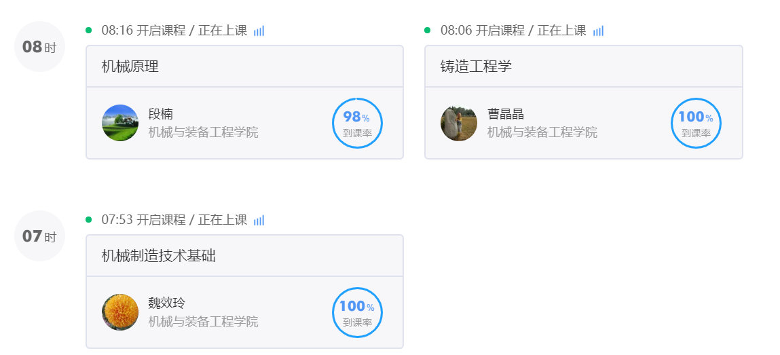
Task: Open the 机械制造技术基础 course title
Action: coord(159,255)
